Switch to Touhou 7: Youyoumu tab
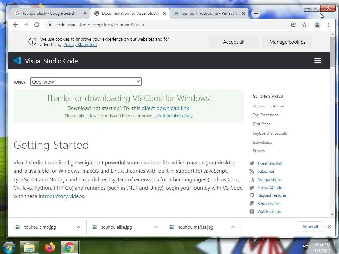The width and height of the screenshot is (339, 254). pyautogui.click(x=209, y=13)
